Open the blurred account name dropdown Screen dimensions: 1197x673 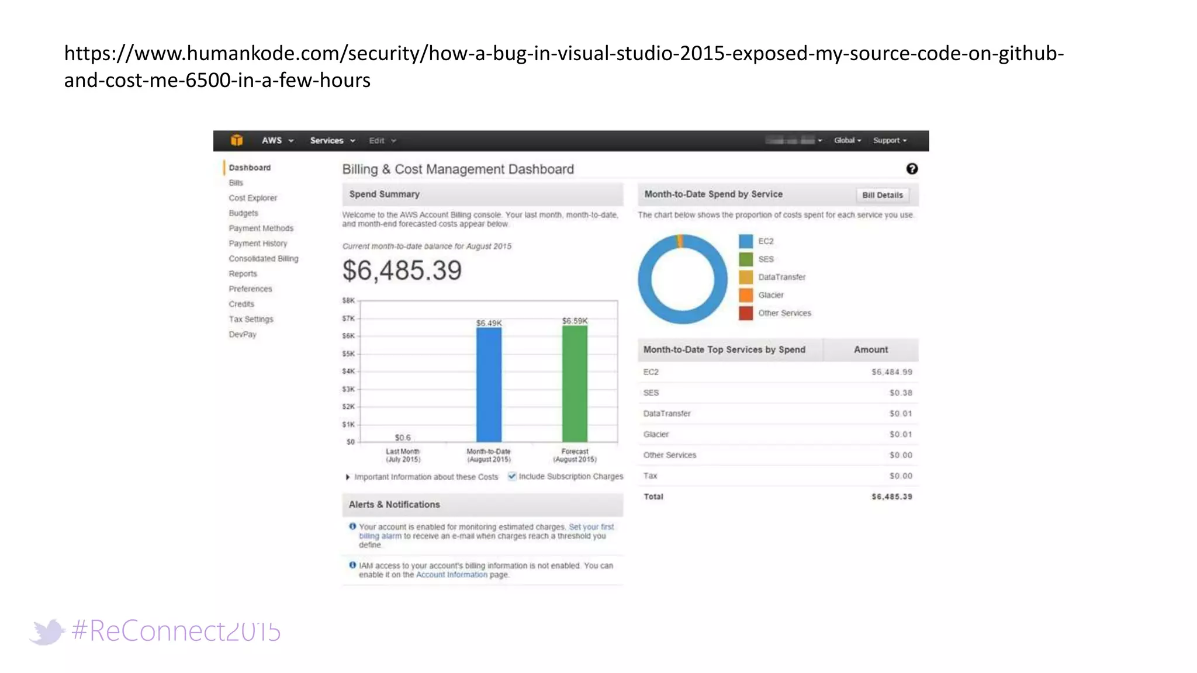coord(794,140)
